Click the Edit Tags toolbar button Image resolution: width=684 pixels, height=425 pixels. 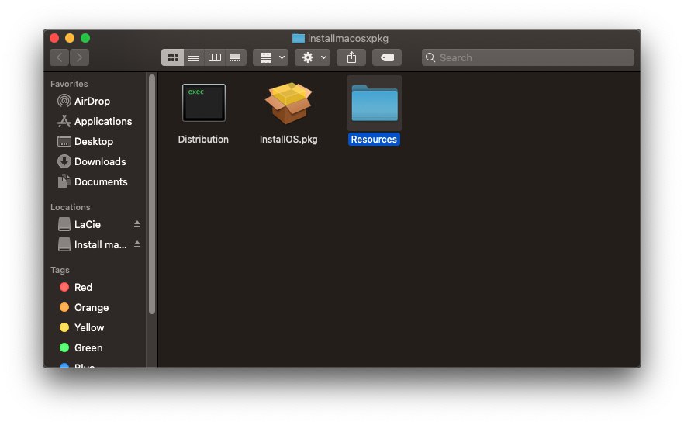[x=387, y=57]
